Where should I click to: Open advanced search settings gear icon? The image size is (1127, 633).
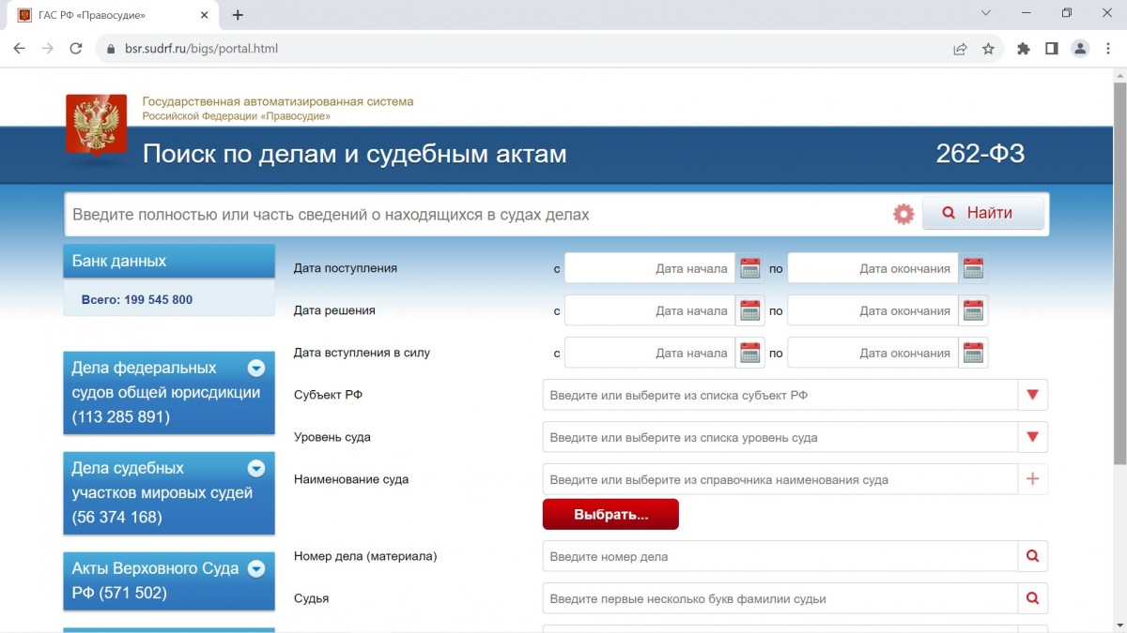tap(903, 214)
